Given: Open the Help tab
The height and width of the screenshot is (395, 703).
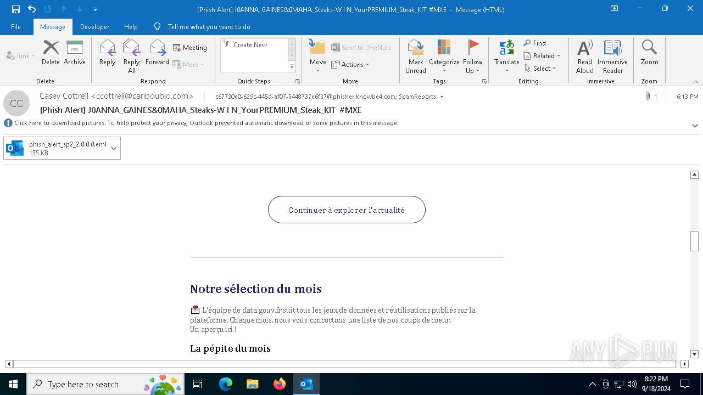Looking at the screenshot, I should [131, 27].
